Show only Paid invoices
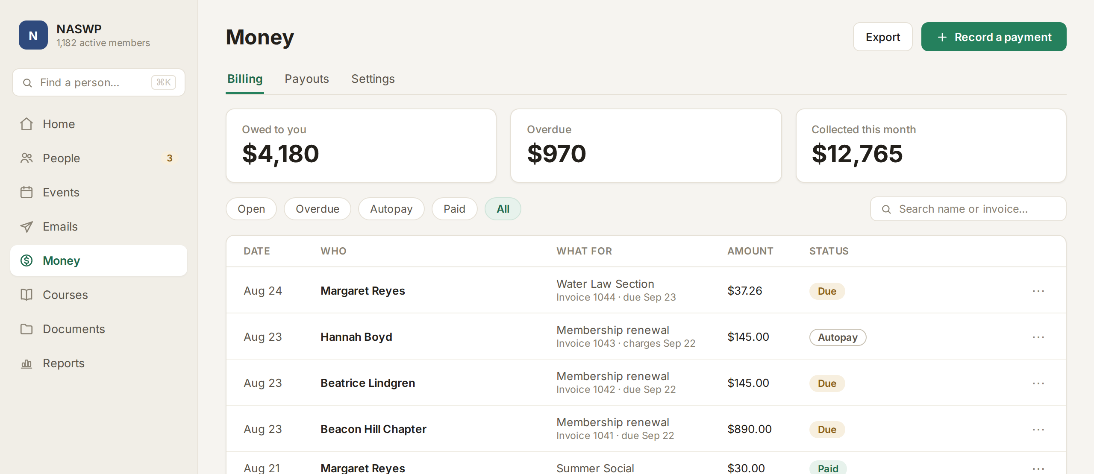Viewport: 1094px width, 474px height. click(454, 209)
